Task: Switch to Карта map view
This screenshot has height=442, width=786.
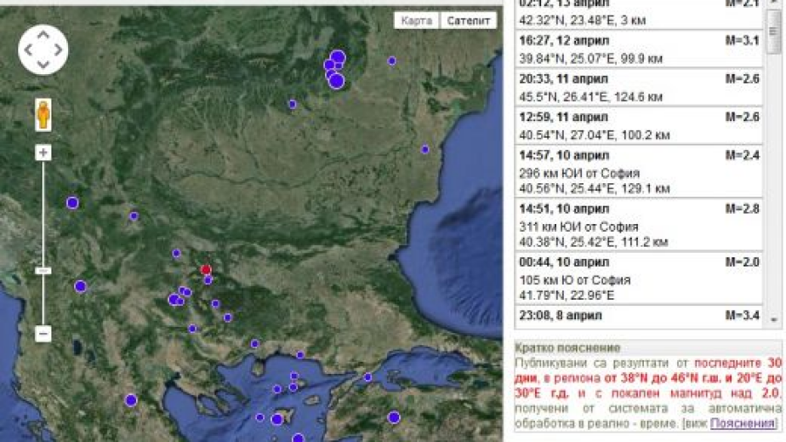Action: pyautogui.click(x=418, y=20)
